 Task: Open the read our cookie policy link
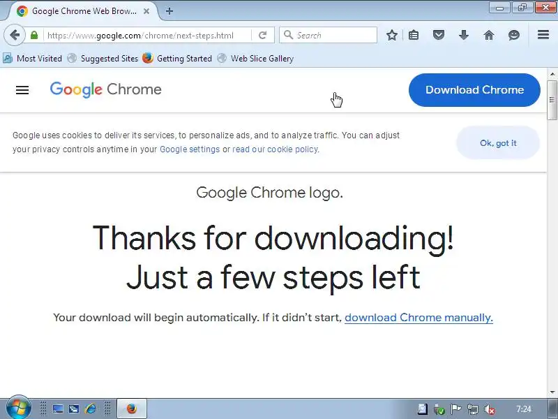click(275, 149)
